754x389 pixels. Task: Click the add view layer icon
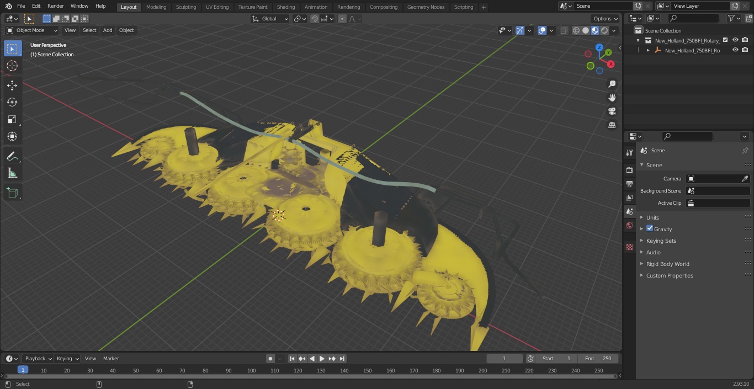[x=735, y=6]
